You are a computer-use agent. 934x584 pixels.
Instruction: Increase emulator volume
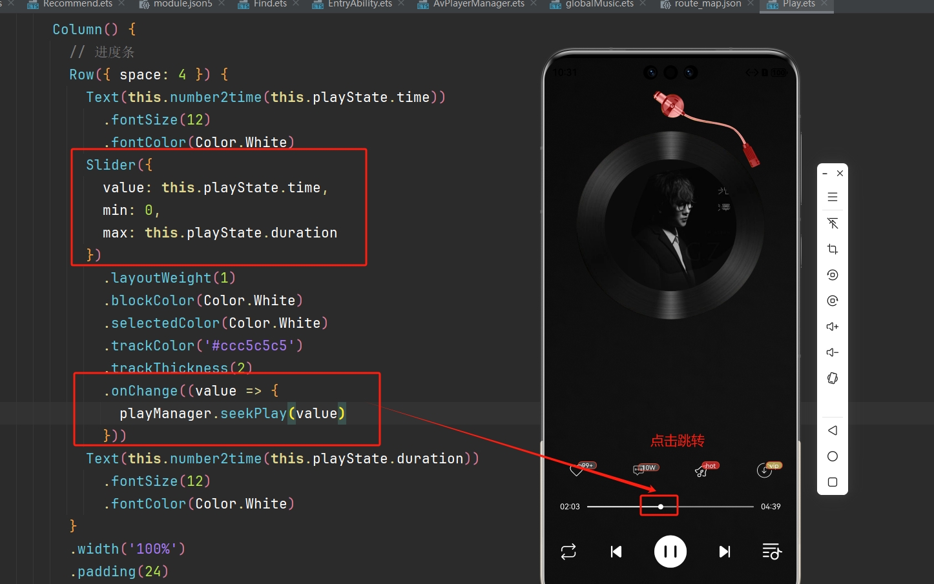tap(833, 327)
